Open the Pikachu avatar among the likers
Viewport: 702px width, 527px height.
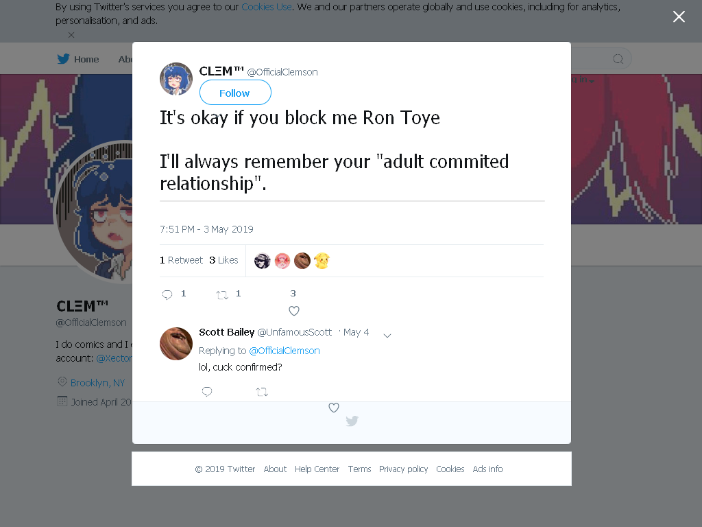(322, 261)
